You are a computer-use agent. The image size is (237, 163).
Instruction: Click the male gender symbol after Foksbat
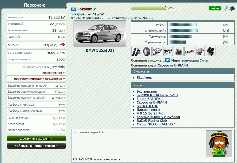click(94, 9)
